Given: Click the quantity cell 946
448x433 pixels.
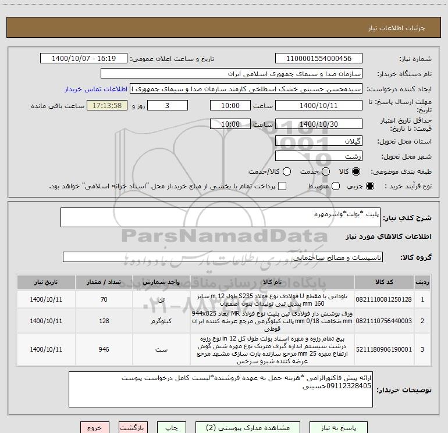Looking at the screenshot, I should point(104,349).
